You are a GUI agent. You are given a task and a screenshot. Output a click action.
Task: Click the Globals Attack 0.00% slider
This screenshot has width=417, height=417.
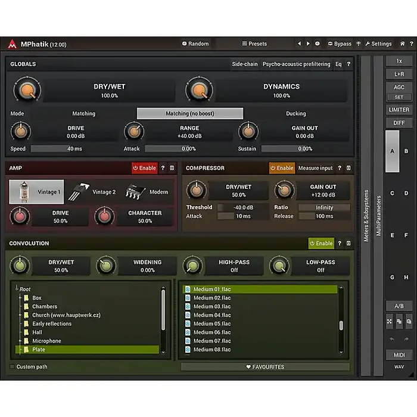(188, 149)
